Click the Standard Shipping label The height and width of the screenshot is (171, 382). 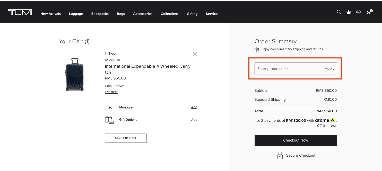pos(270,99)
